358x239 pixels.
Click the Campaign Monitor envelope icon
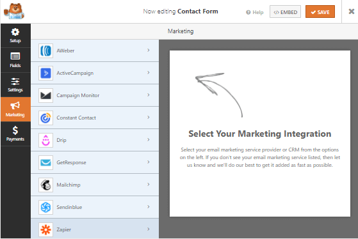(45, 95)
